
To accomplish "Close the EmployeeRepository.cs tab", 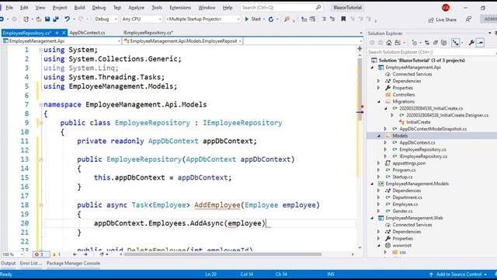I will pyautogui.click(x=64, y=33).
